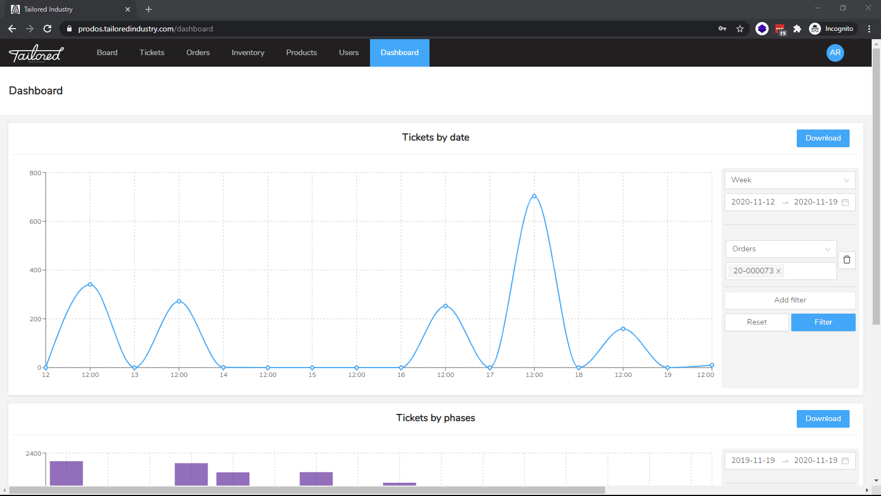The height and width of the screenshot is (496, 881).
Task: Click the purple circular extension icon
Action: pos(762,29)
